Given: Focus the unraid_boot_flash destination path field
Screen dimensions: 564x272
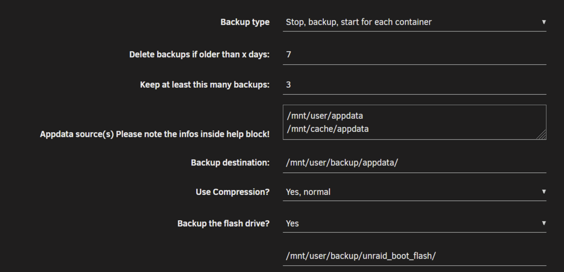Looking at the screenshot, I should (415, 256).
